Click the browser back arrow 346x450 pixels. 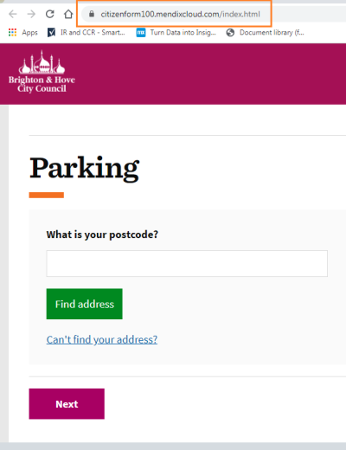13,14
